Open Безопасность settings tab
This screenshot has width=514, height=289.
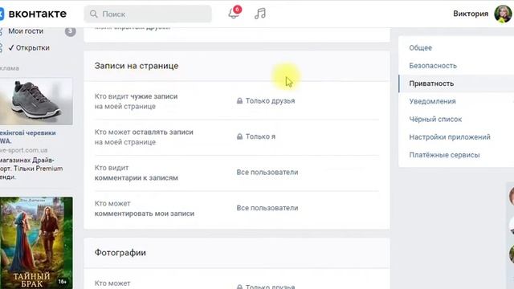pos(433,66)
